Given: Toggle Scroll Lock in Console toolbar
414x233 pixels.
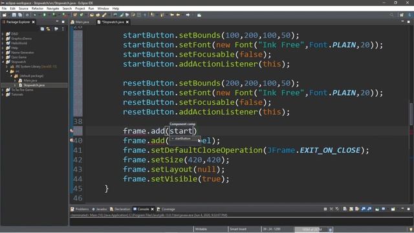Looking at the screenshot, I should point(351,209).
